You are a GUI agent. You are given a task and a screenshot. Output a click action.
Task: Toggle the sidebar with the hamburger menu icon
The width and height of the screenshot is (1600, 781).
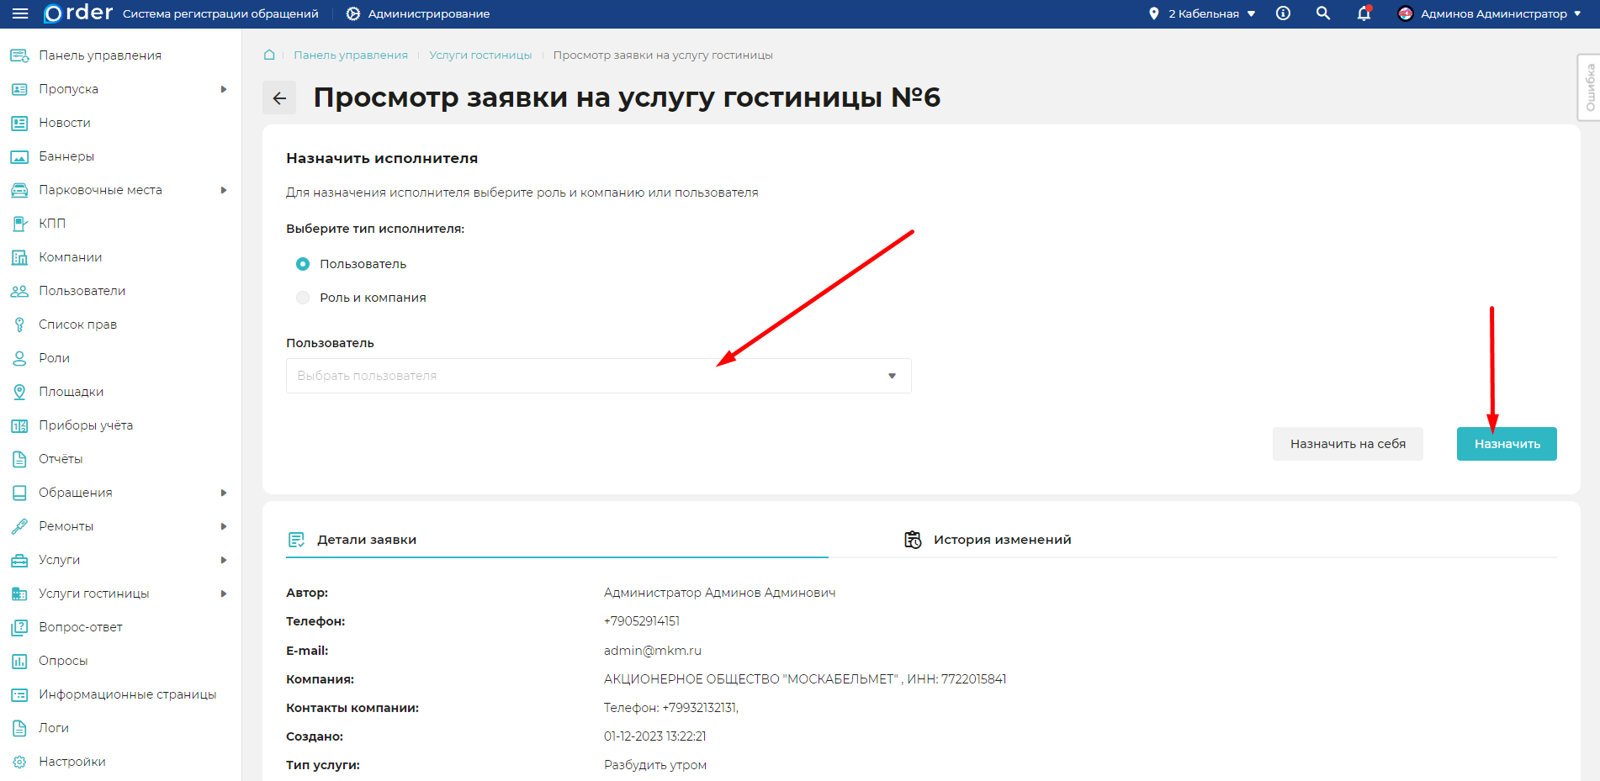click(x=19, y=13)
